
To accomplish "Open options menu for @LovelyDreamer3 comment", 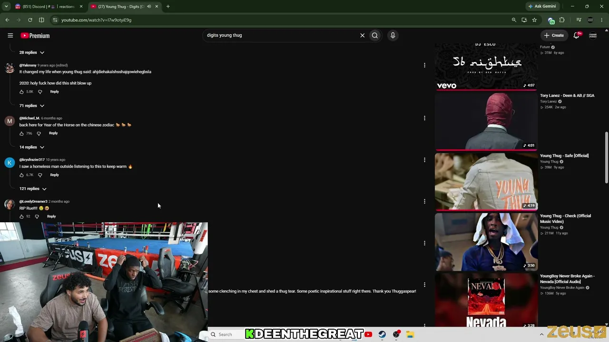I will coord(424,201).
